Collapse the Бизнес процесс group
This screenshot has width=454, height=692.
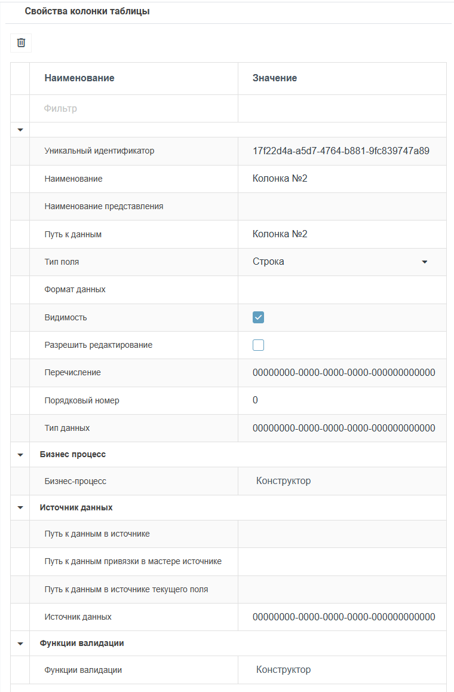click(20, 455)
